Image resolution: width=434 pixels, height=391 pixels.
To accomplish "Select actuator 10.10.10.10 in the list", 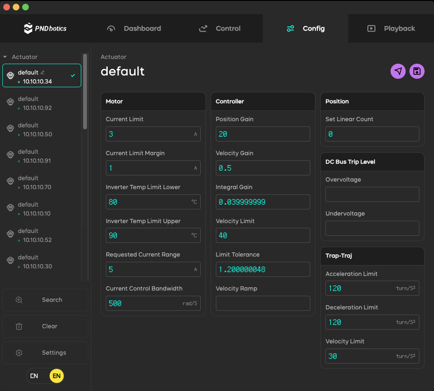I will coord(42,209).
